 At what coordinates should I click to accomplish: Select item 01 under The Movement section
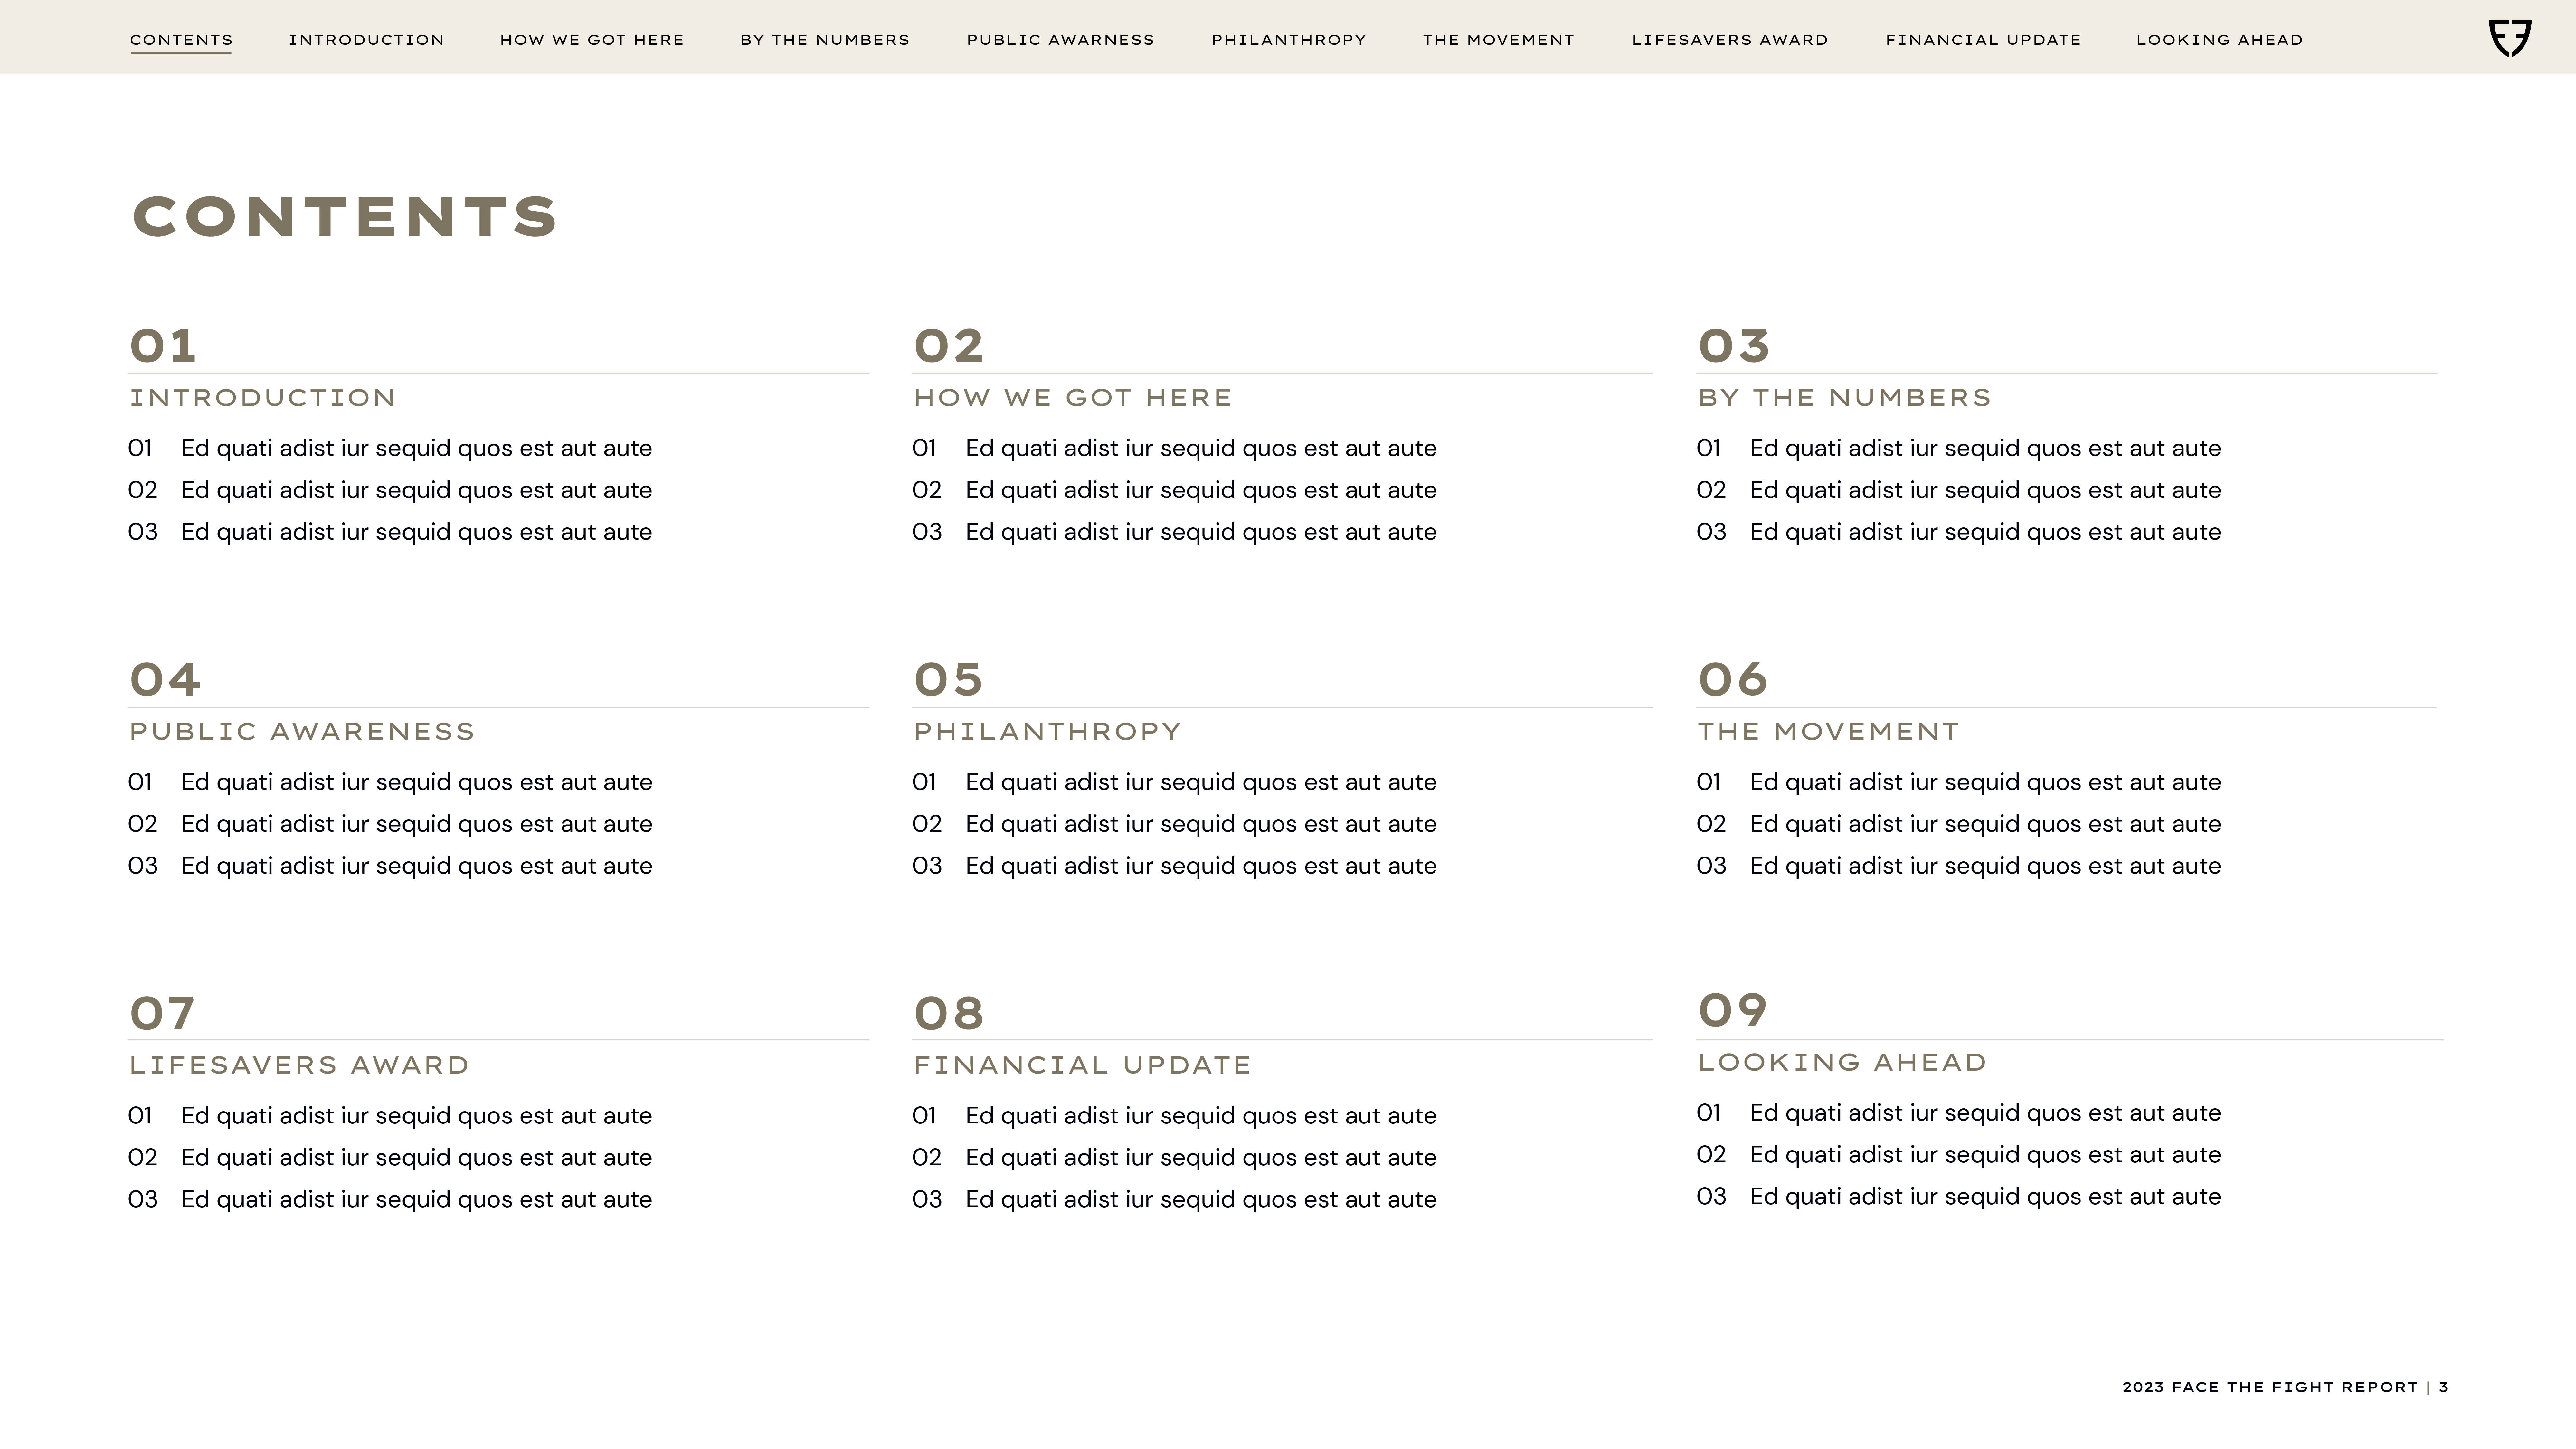click(x=1959, y=783)
